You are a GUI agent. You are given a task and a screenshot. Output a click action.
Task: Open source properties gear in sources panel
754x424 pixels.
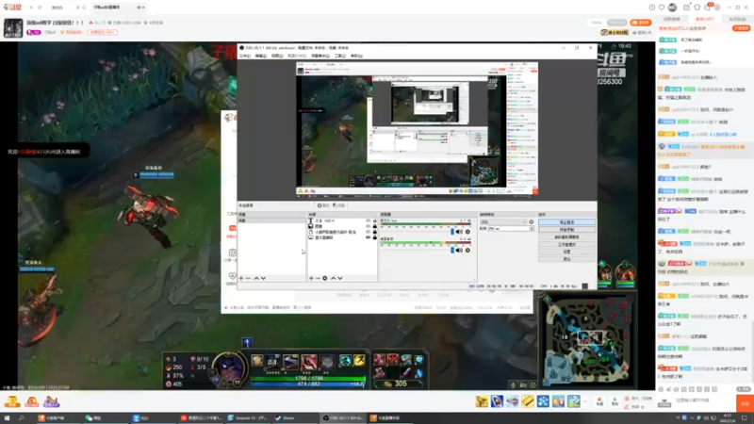pyautogui.click(x=325, y=278)
